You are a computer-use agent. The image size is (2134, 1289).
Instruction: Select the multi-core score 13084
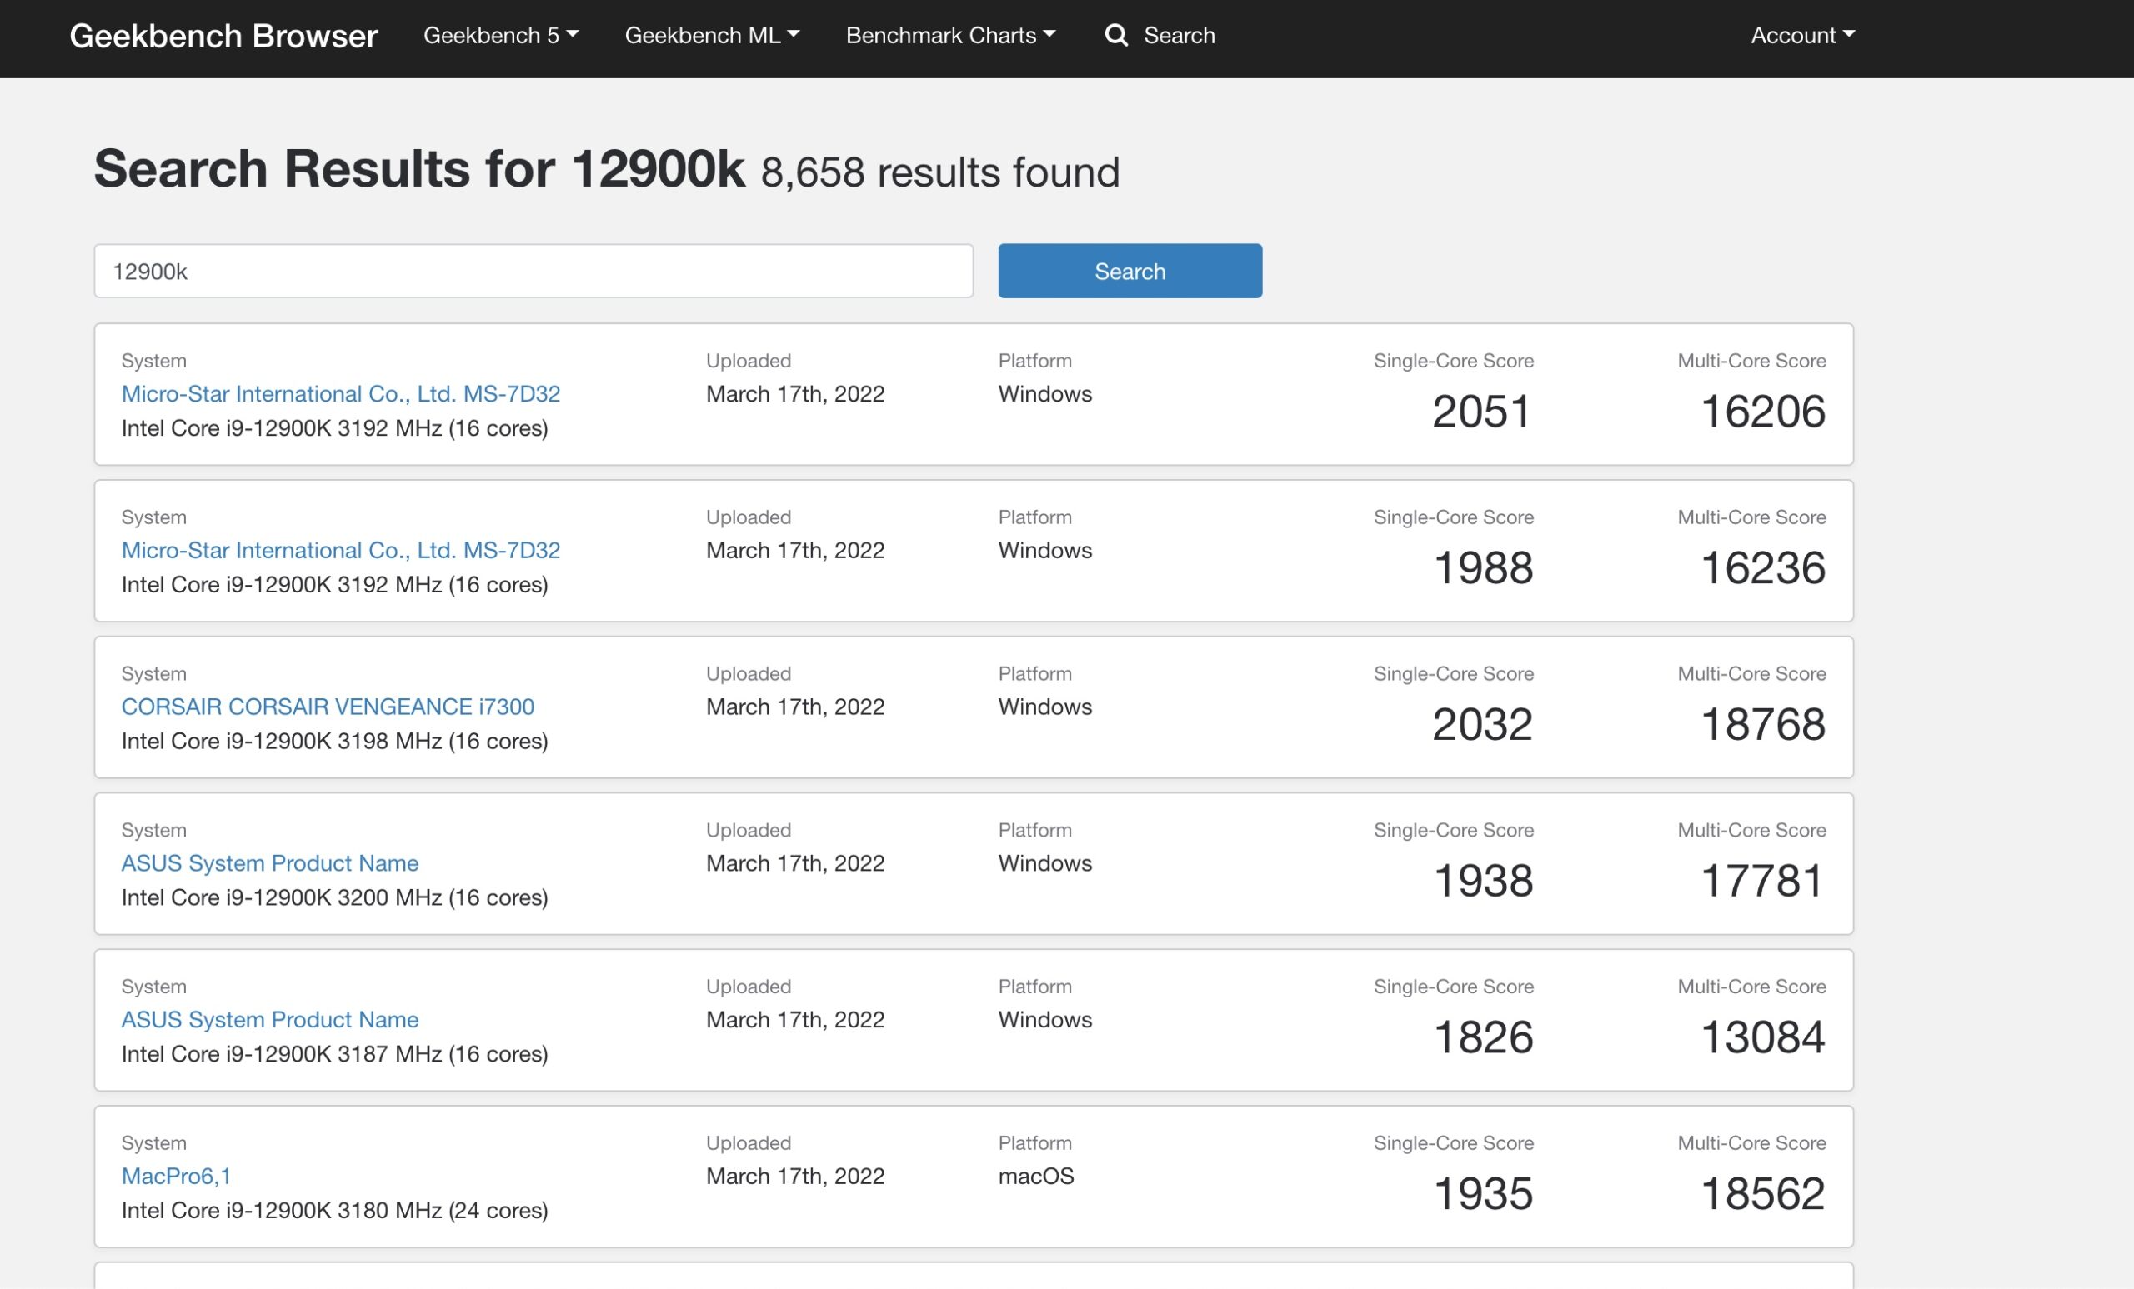click(1762, 1038)
